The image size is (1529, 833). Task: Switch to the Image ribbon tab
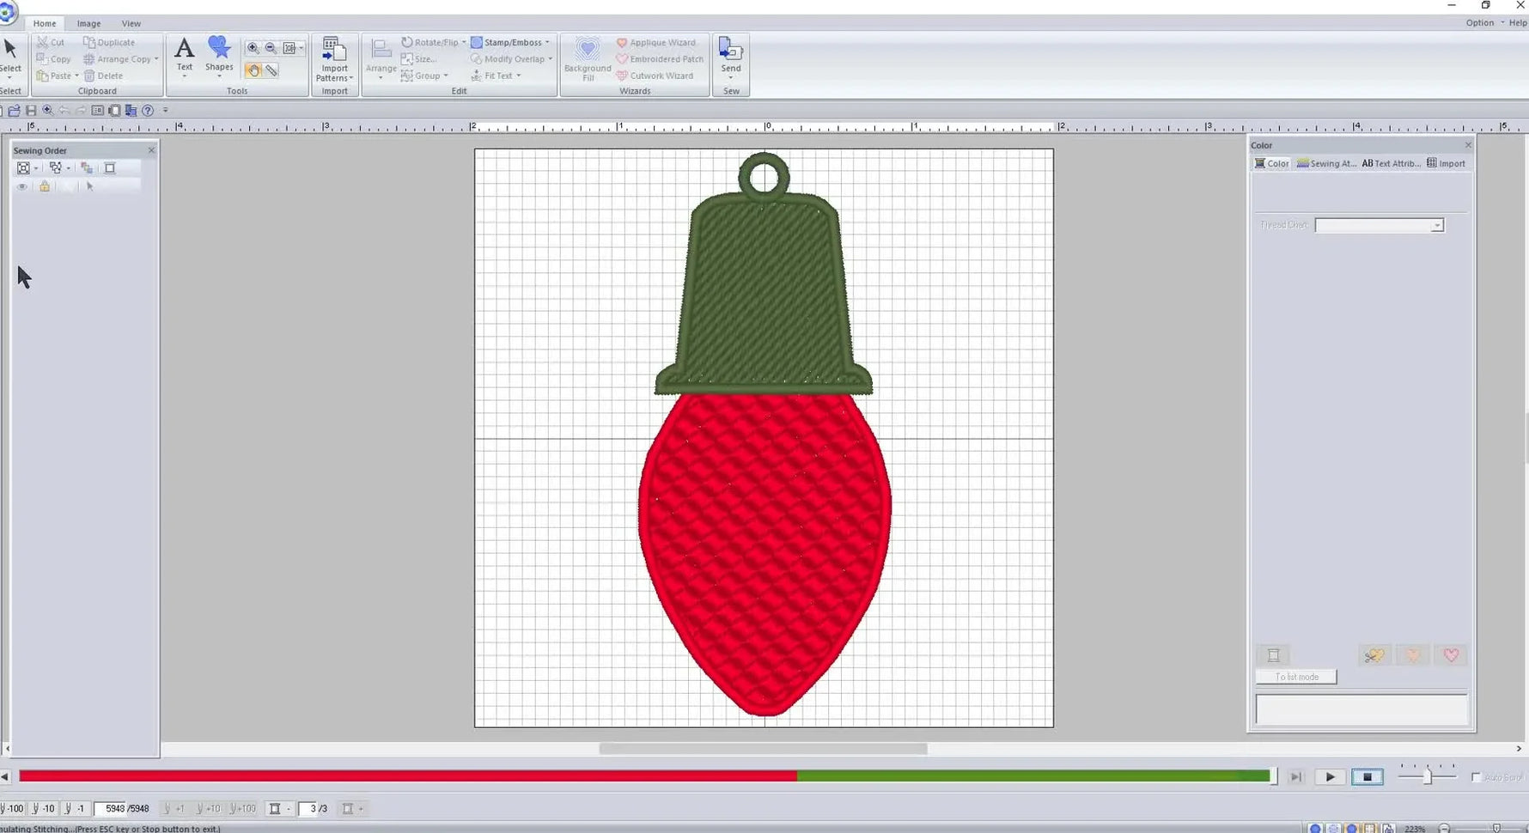tap(88, 23)
